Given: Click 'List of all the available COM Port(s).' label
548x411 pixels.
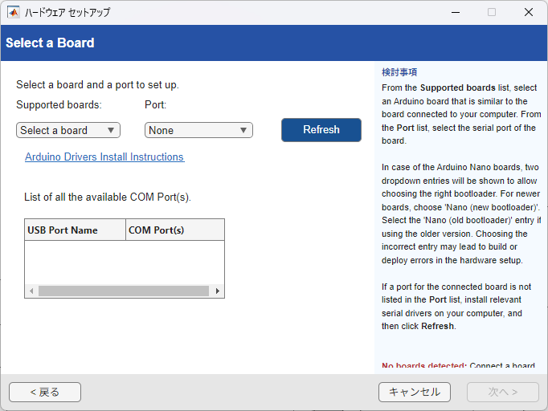Looking at the screenshot, I should point(108,197).
